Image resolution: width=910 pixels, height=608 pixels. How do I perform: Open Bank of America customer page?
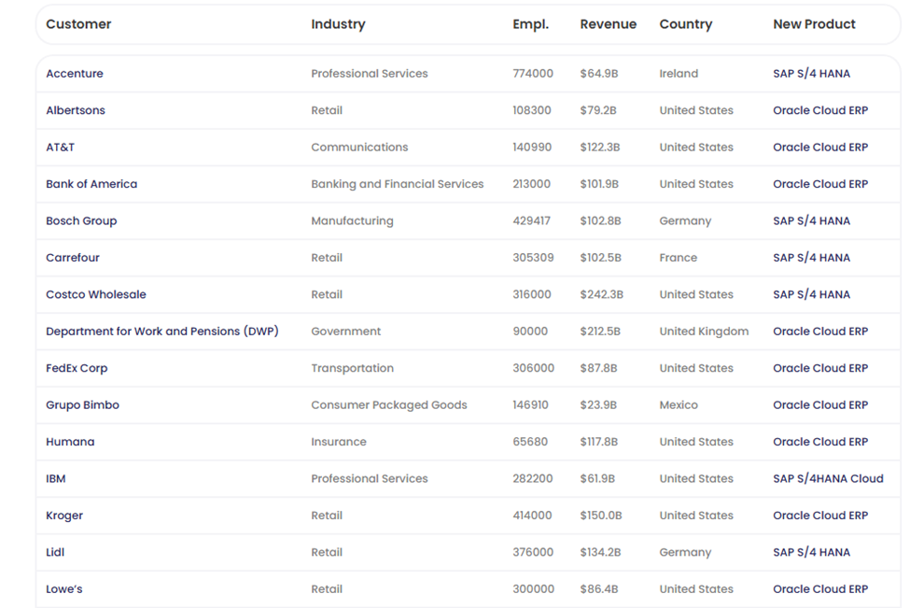click(x=91, y=184)
